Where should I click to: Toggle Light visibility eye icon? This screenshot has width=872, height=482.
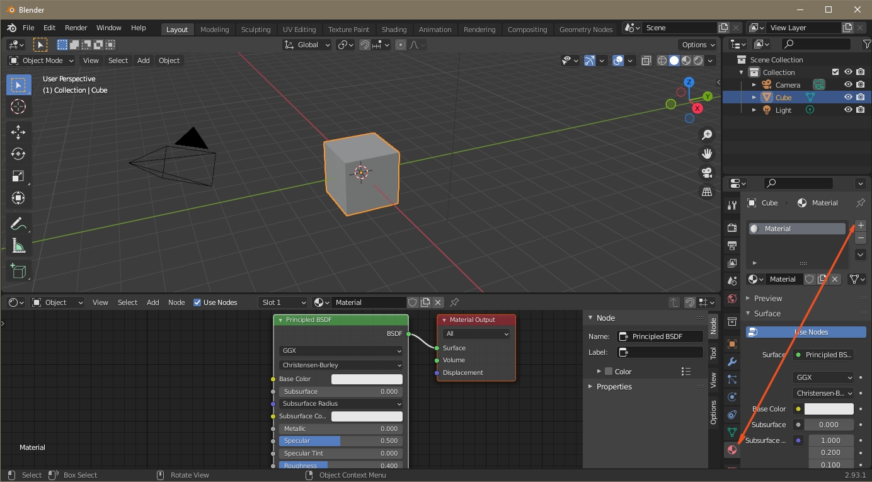pyautogui.click(x=848, y=110)
